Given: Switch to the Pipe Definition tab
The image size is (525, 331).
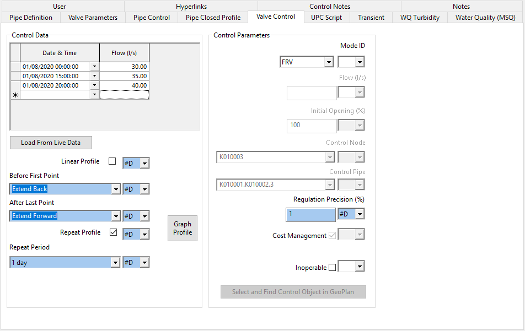Looking at the screenshot, I should 30,17.
